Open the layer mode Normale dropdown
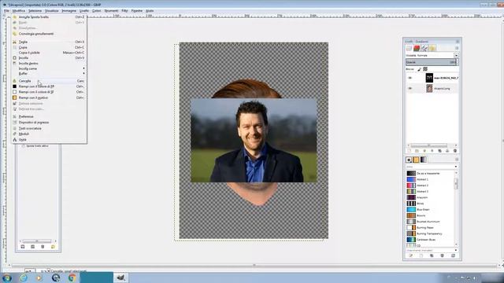504x283 pixels. pos(432,56)
